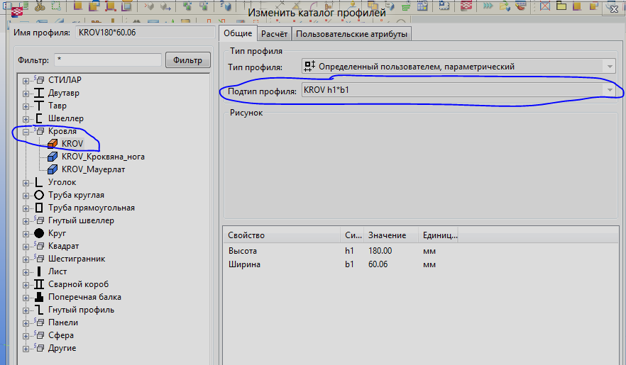Click the crossed-out box icon in toolbar
This screenshot has height=365, width=626.
point(545,6)
